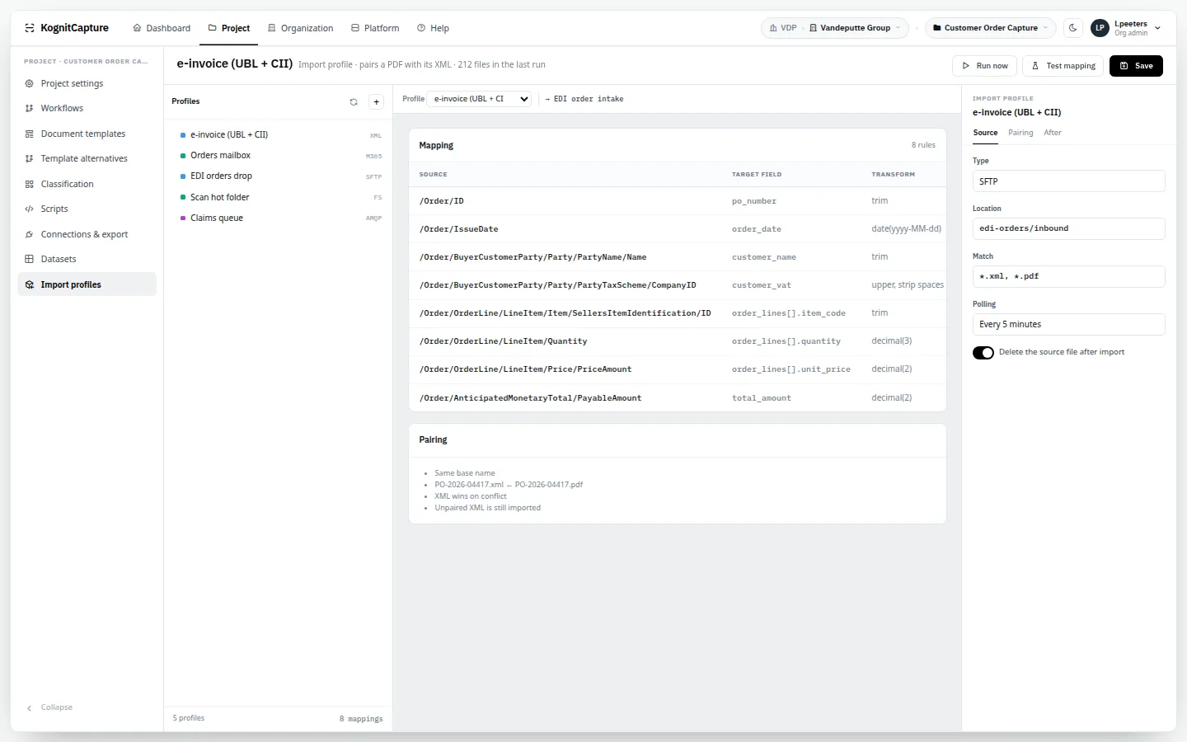The width and height of the screenshot is (1187, 742).
Task: Refresh the Profiles list
Action: click(354, 102)
